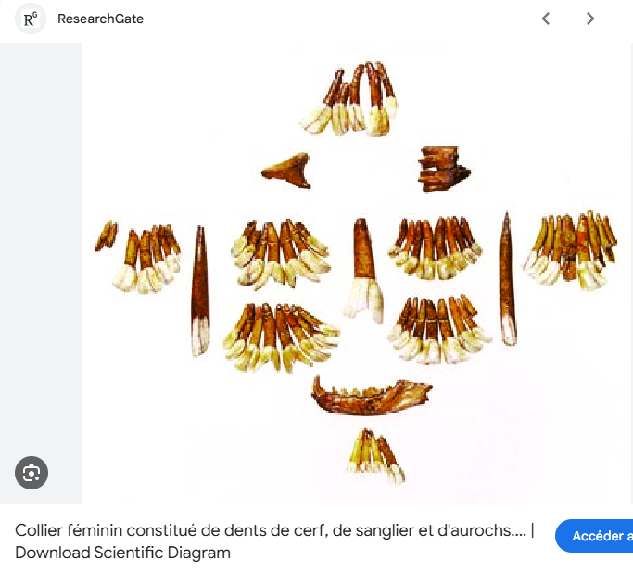
Task: Select the long tusk on the right side
Action: [x=507, y=278]
